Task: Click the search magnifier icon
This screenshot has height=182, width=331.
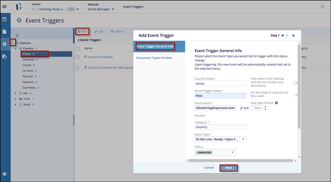Action: coord(322,7)
